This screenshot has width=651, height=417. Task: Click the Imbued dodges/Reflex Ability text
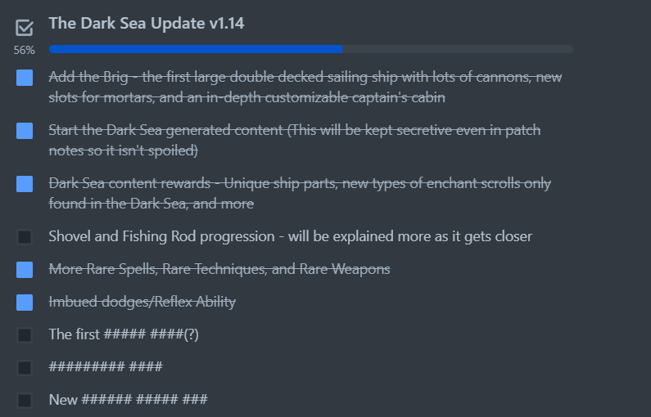[x=142, y=302]
